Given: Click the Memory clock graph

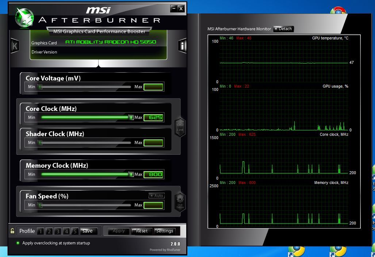Looking at the screenshot, I should tap(284, 206).
